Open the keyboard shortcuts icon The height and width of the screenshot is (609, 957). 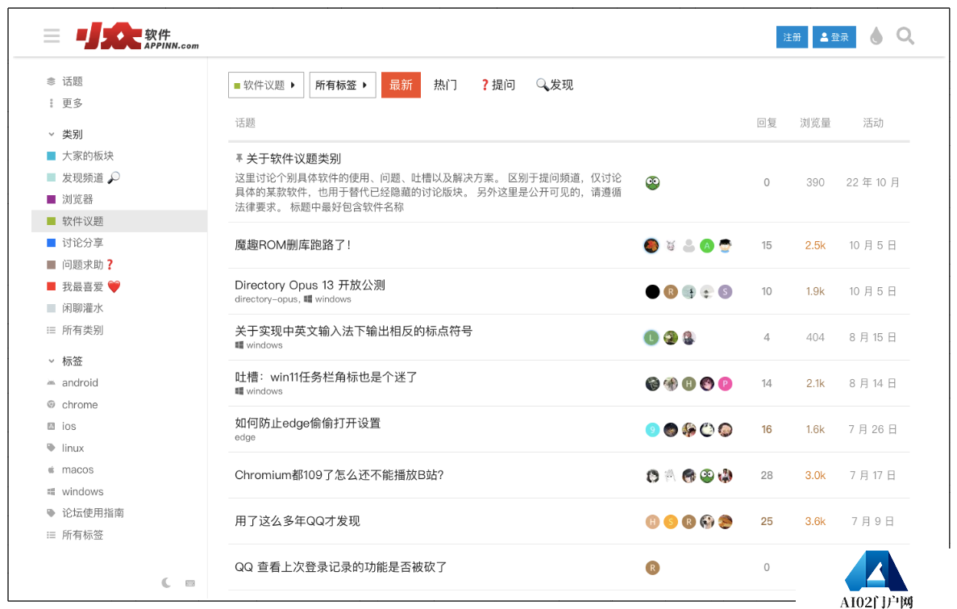pyautogui.click(x=190, y=583)
